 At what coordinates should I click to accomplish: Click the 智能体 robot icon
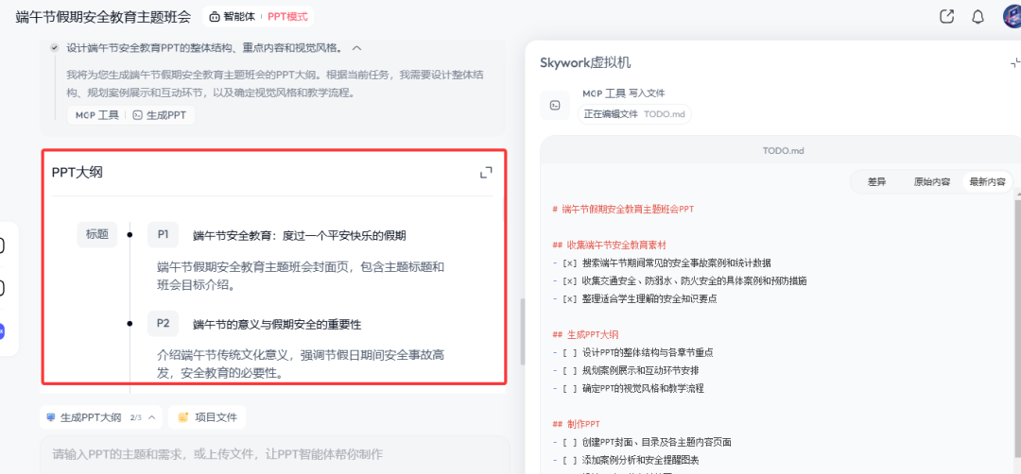pos(215,17)
